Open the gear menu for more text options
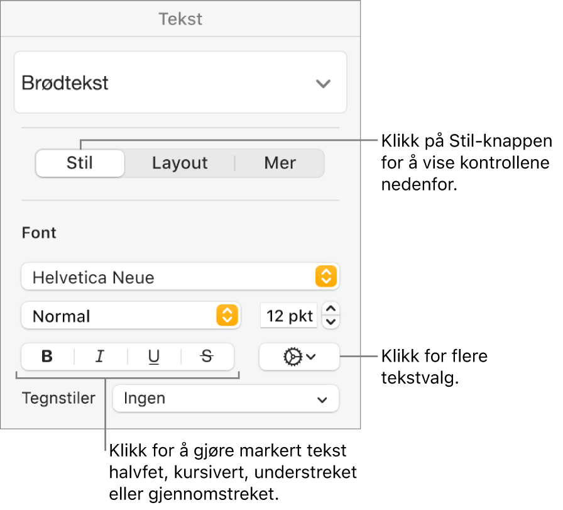The image size is (563, 510). [x=299, y=357]
